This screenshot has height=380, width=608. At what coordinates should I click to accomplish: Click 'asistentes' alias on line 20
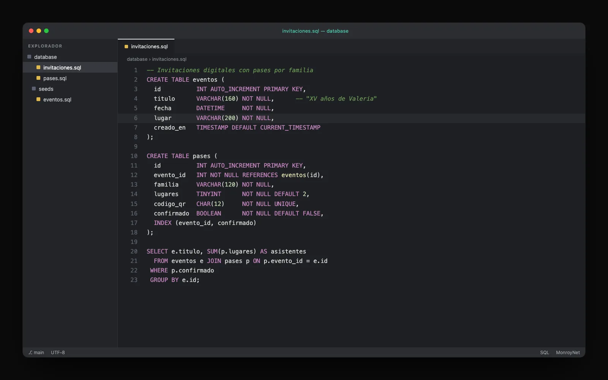click(x=288, y=252)
